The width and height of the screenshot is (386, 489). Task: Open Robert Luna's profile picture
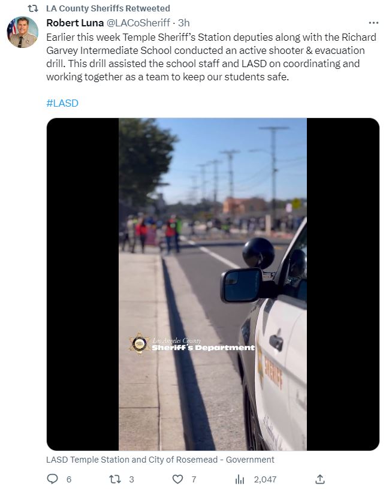point(22,32)
